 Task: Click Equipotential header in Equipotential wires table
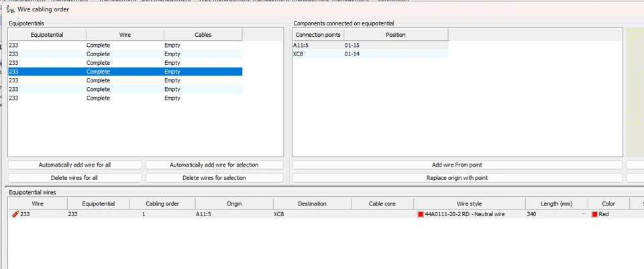99,204
